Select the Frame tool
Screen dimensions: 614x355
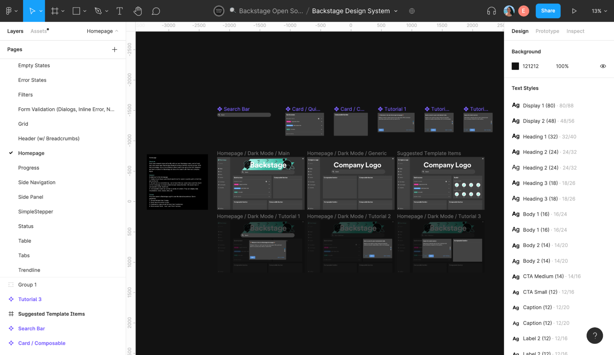coord(55,11)
